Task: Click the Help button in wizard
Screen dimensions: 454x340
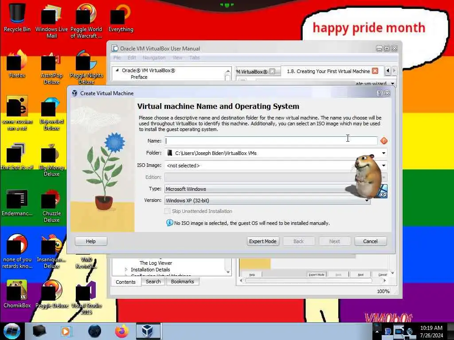Action: coord(90,241)
